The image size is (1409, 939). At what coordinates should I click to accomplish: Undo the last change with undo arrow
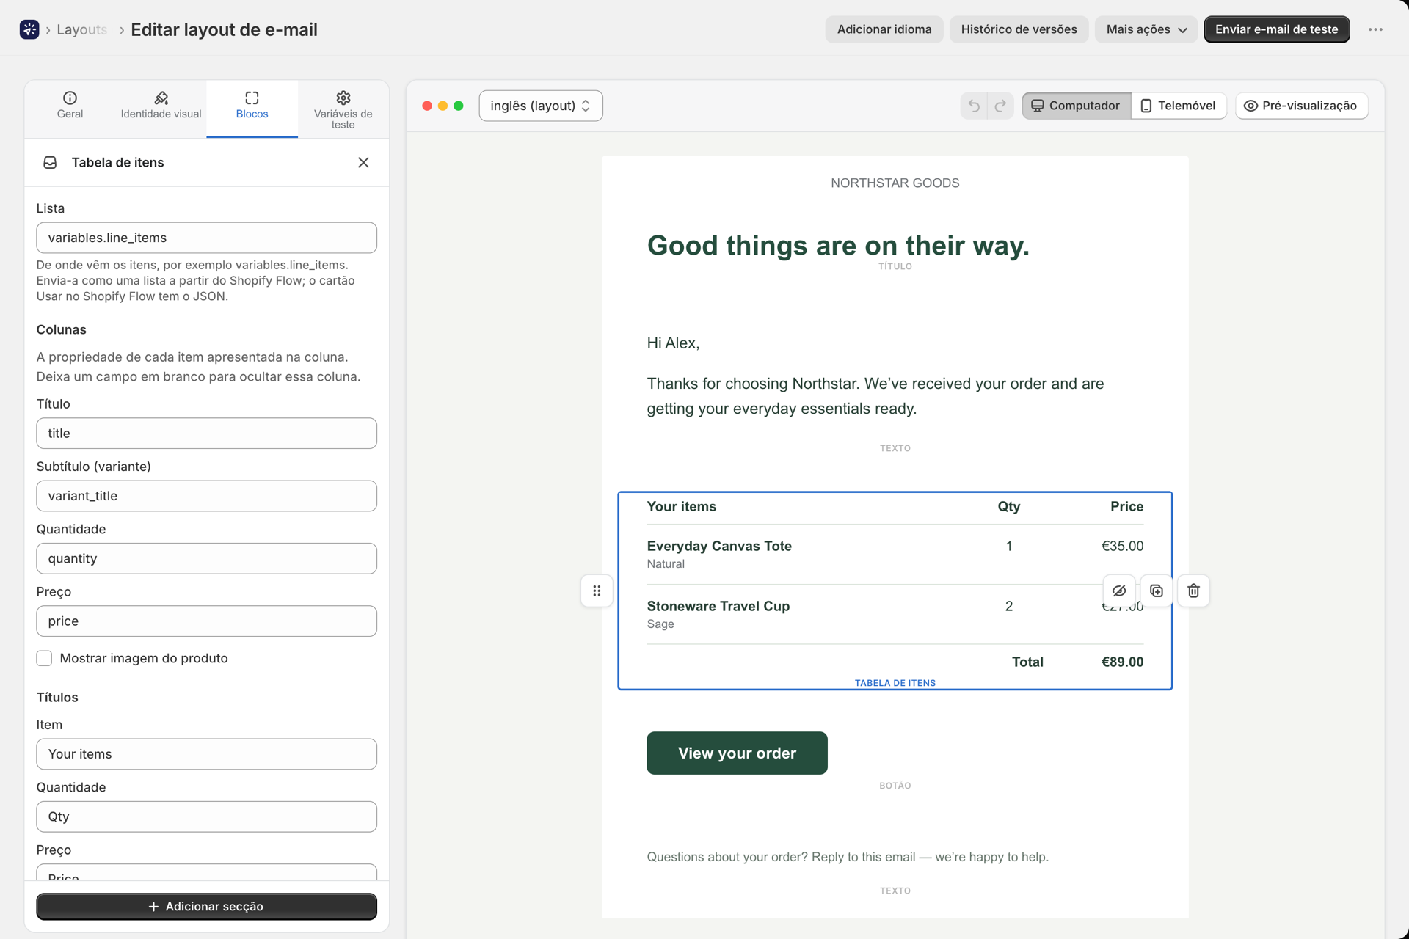click(x=974, y=106)
